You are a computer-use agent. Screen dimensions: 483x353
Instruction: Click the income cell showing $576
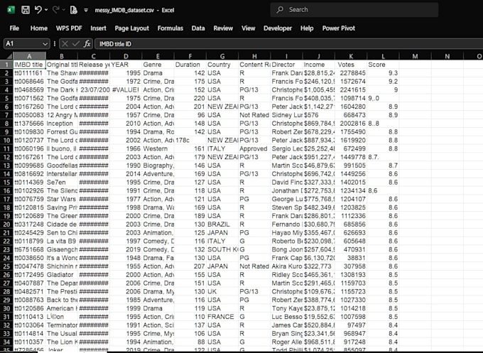[x=318, y=115]
